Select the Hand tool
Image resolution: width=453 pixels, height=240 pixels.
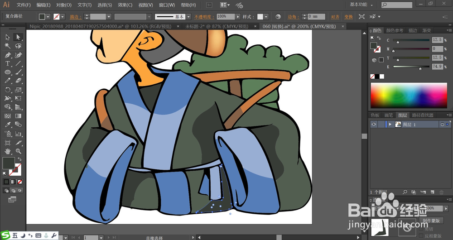[x=8, y=151]
